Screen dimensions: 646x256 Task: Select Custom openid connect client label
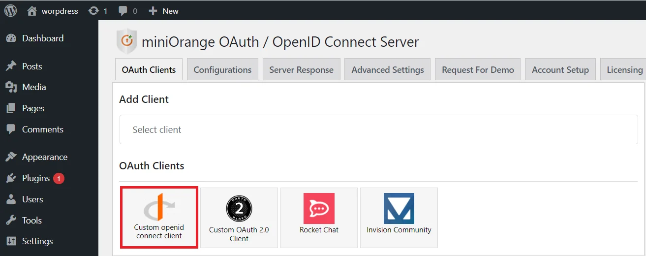pyautogui.click(x=159, y=232)
